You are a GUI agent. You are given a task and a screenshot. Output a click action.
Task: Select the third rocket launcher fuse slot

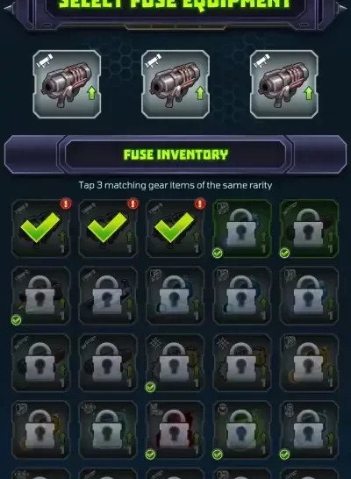[x=283, y=84]
